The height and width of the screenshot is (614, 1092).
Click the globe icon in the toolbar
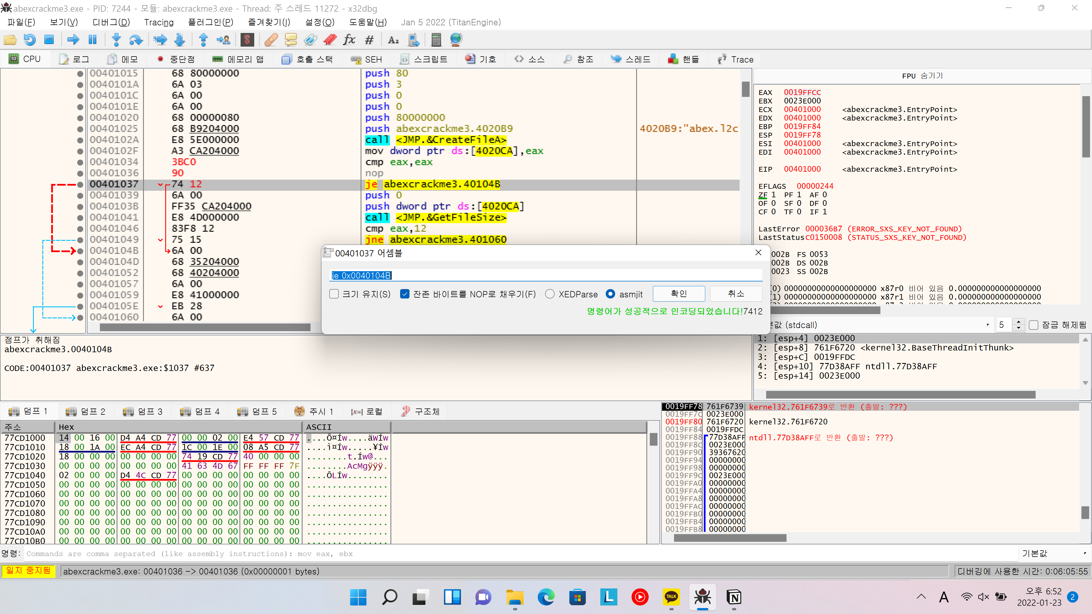[x=456, y=40]
